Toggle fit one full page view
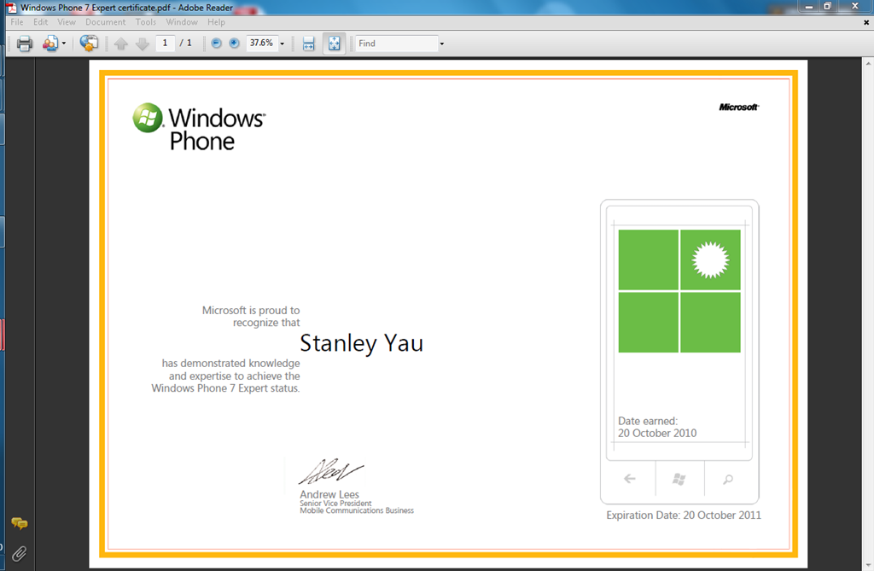874x571 pixels. tap(334, 44)
